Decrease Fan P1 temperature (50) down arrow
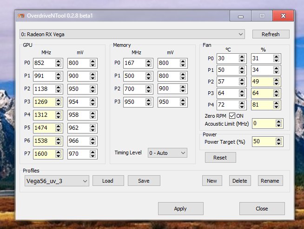This screenshot has width=304, height=229. pos(242,72)
